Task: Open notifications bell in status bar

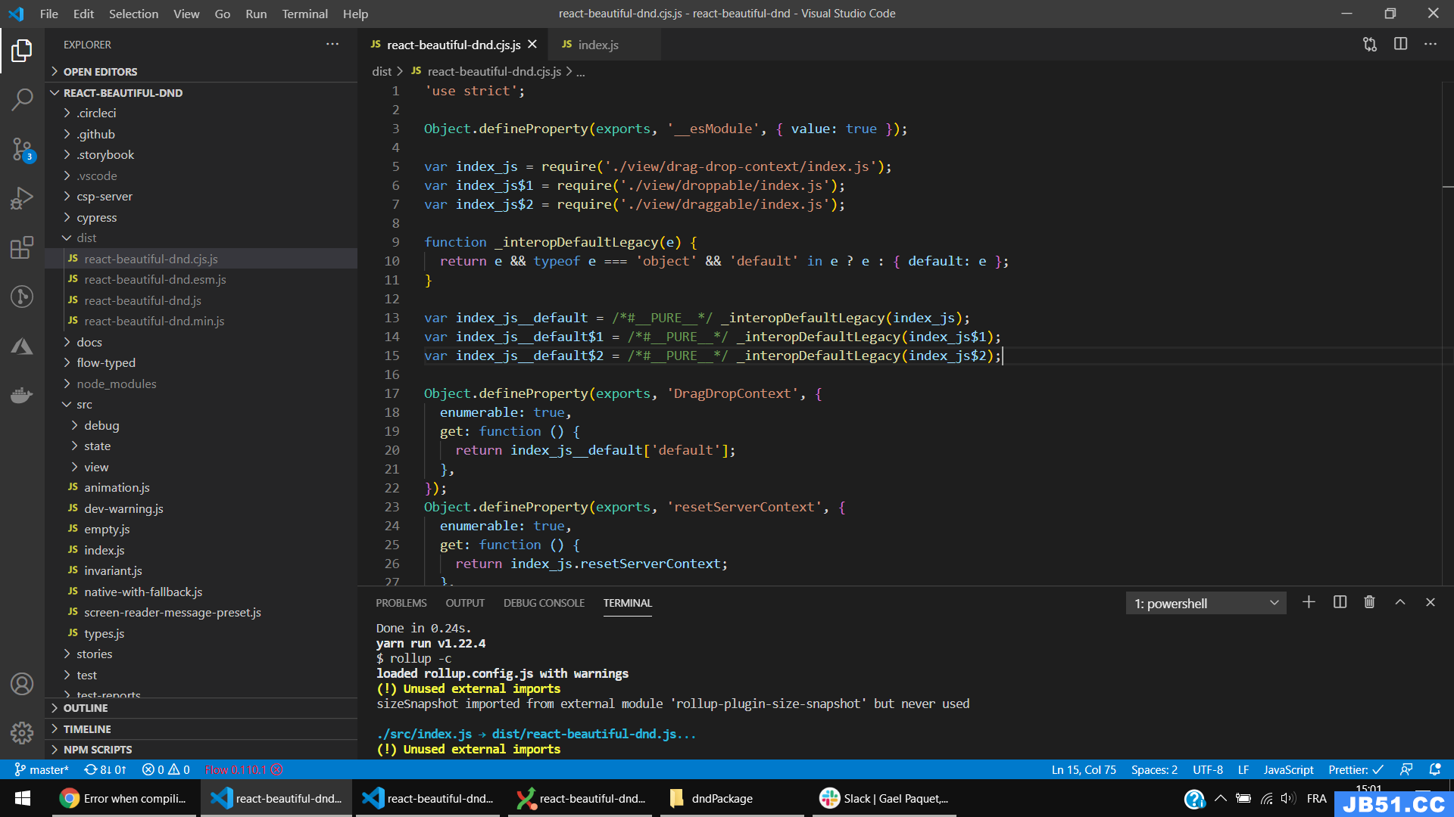Action: [1435, 769]
